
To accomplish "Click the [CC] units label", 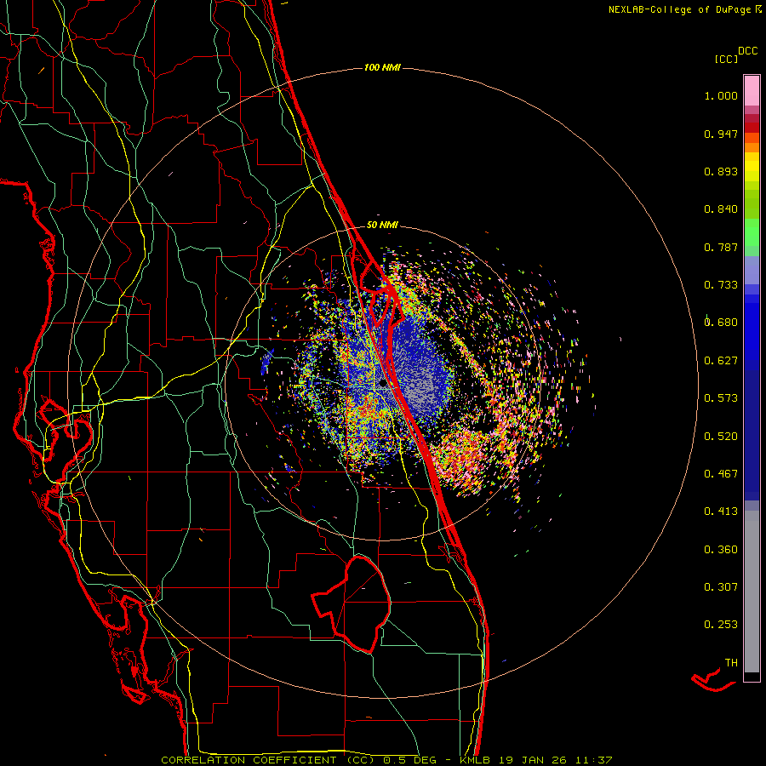I will pyautogui.click(x=726, y=59).
